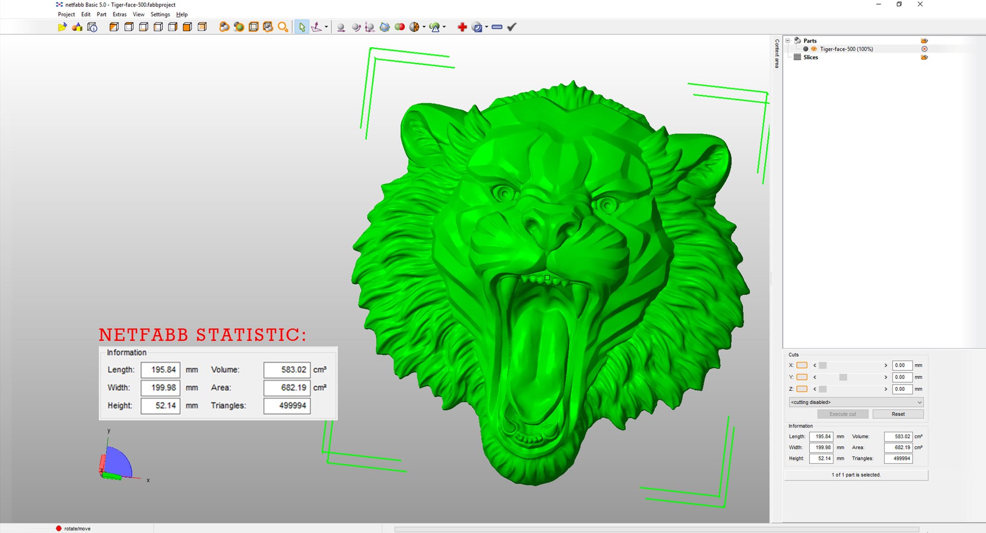Viewport: 986px width, 533px height.
Task: Click the magnifier zoom tool icon
Action: pos(283,27)
